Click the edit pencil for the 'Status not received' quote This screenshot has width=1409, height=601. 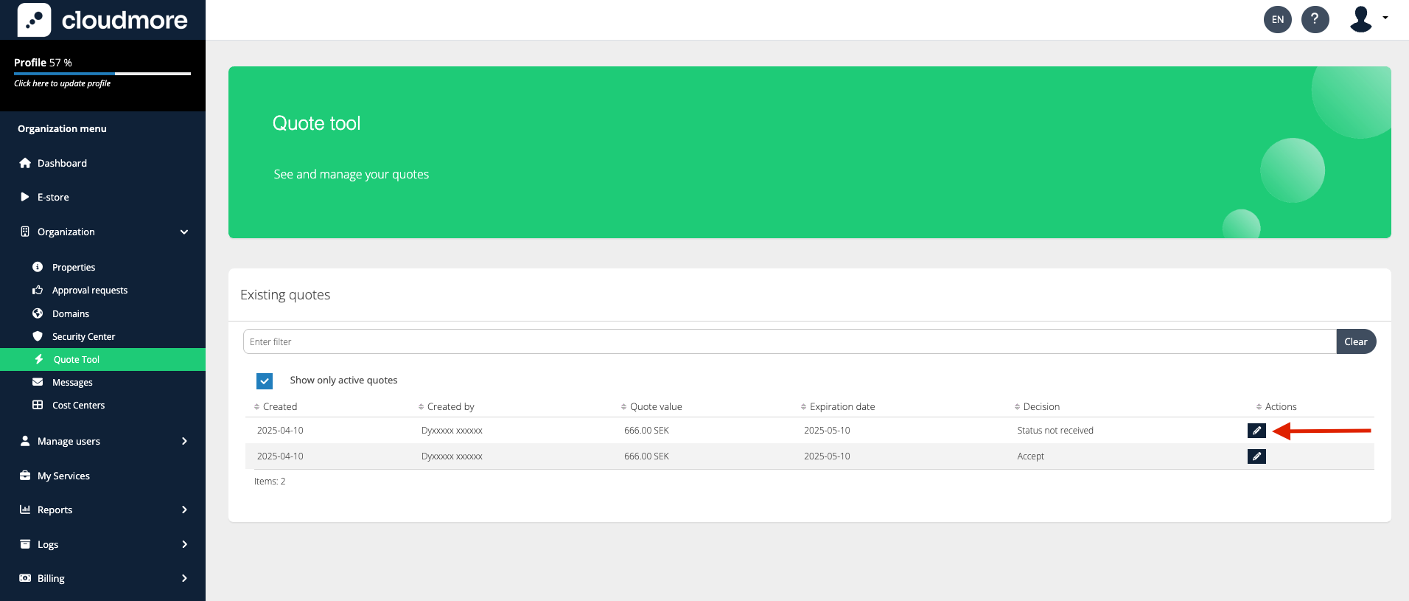[x=1256, y=431]
